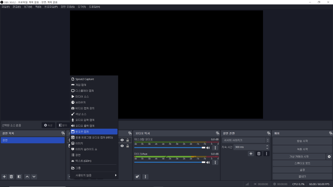Pop out 제어 dock
The width and height of the screenshot is (333, 187).
click(331, 133)
